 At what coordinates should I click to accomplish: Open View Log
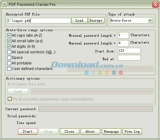pos(132,131)
